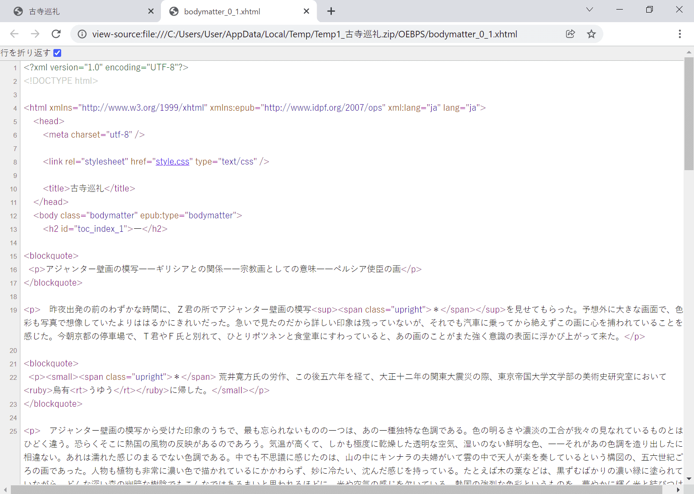The image size is (694, 494).
Task: Click the vertical scrollbar thumb
Action: 689,114
